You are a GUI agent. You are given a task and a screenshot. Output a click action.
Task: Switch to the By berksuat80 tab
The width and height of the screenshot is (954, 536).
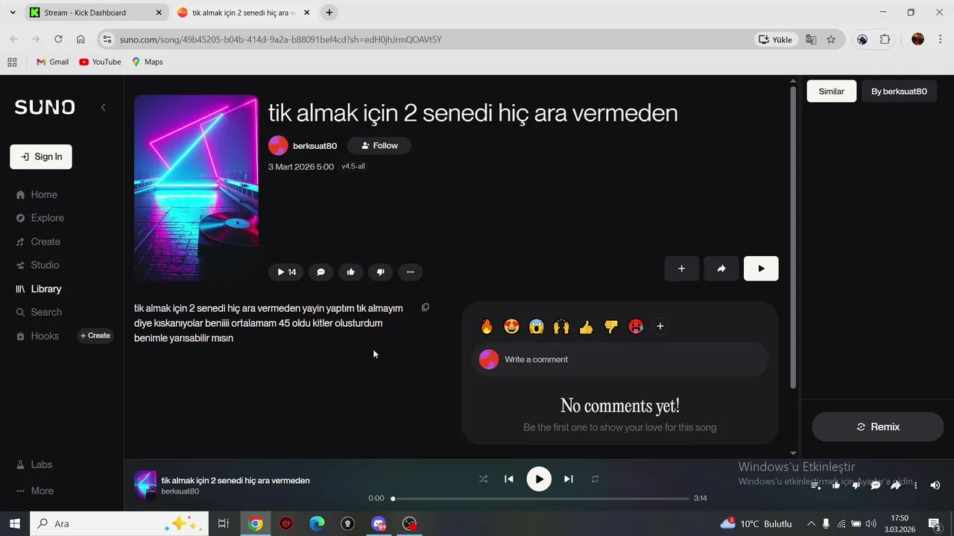[x=899, y=92]
